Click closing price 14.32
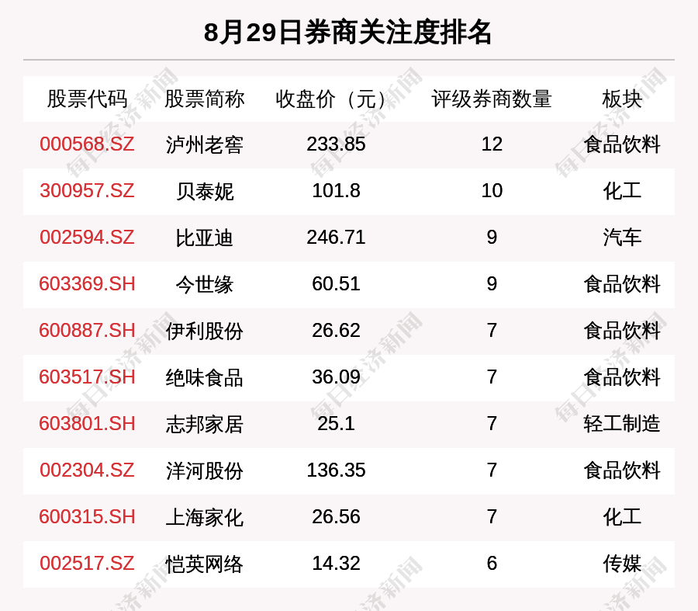This screenshot has width=698, height=611. click(x=336, y=564)
